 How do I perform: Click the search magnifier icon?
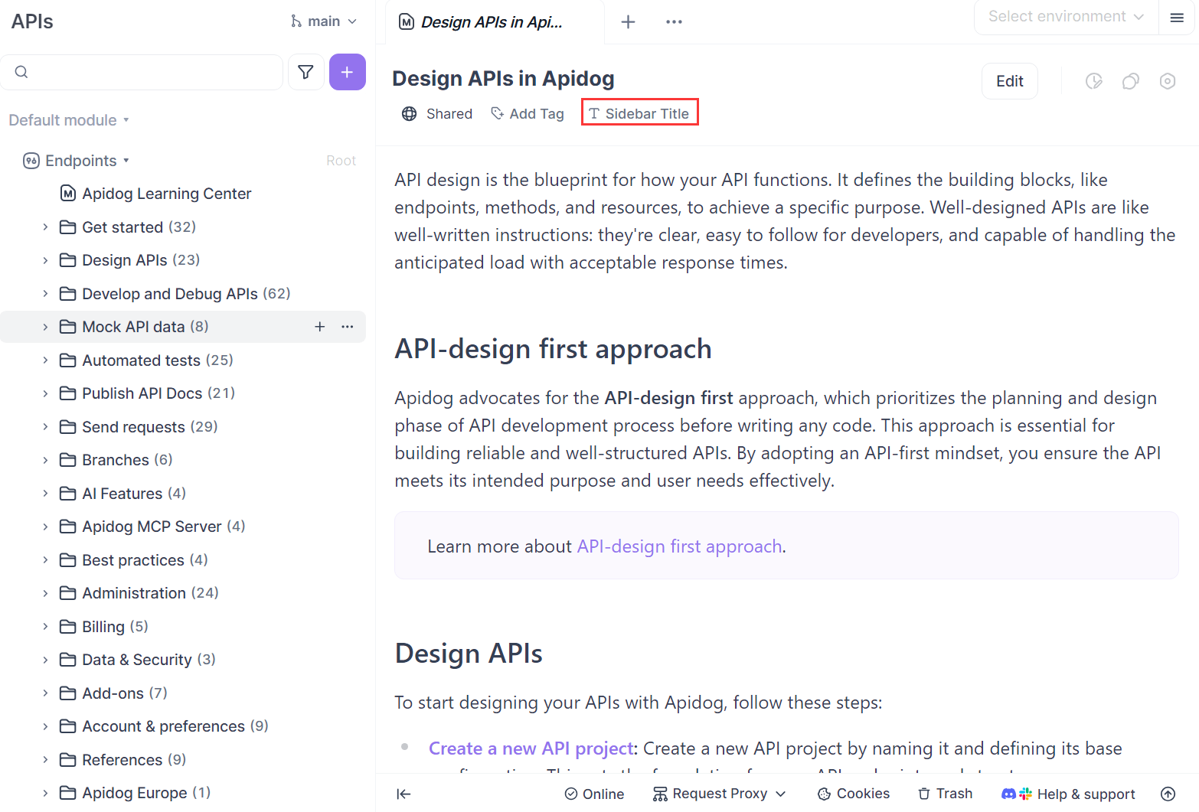tap(21, 72)
